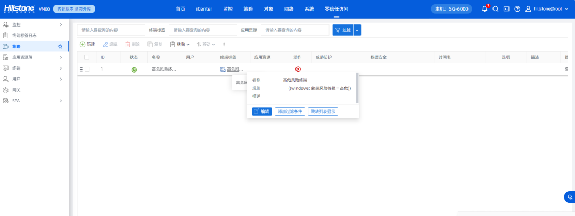Click the star icon beside 策略
The image size is (575, 216).
tap(60, 47)
